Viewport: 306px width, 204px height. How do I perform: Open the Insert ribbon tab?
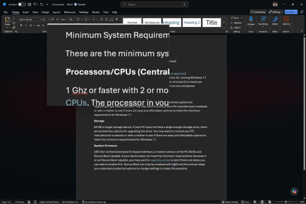pos(26,12)
